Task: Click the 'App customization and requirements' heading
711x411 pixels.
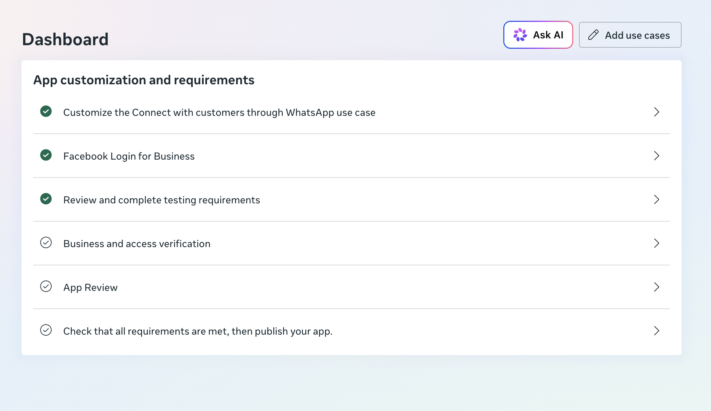Action: click(x=144, y=80)
